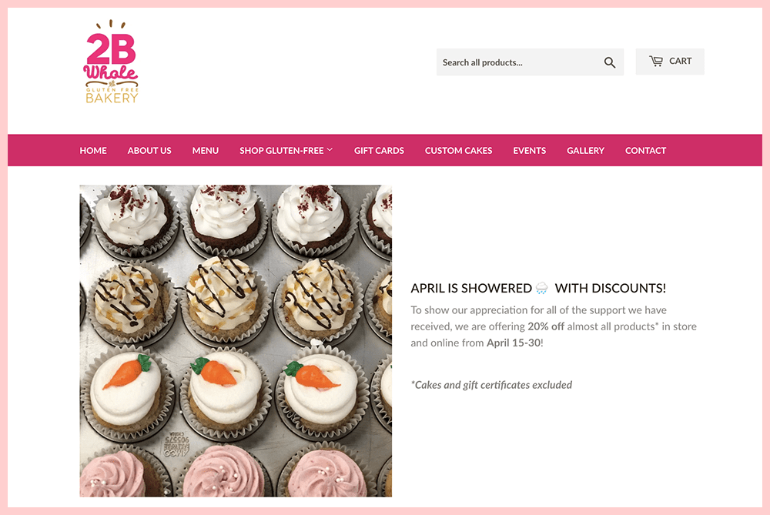Go to the Home page

coord(93,150)
